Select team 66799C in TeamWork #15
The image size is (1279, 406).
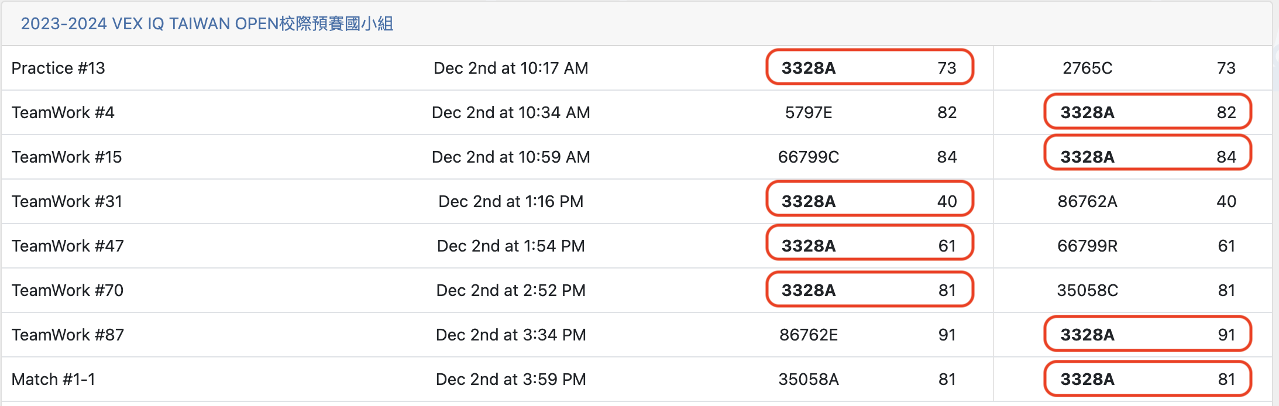coord(808,157)
